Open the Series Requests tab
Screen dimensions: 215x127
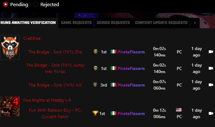113,23
